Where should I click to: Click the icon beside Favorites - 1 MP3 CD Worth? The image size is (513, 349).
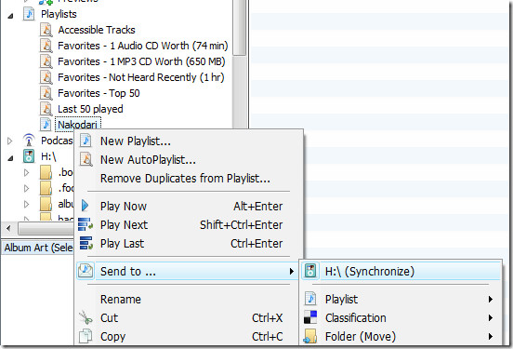[46, 61]
